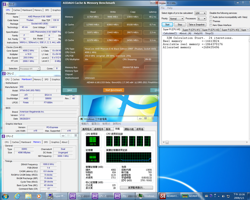Click AIDA64 Memory Read value 11764 MB/s
This screenshot has height=200, width=250.
tap(93, 17)
